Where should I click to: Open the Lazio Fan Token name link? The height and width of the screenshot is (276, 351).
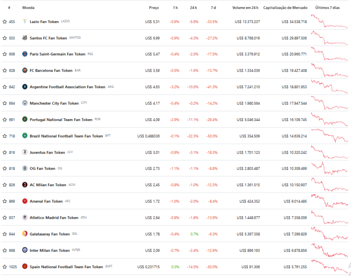44,22
